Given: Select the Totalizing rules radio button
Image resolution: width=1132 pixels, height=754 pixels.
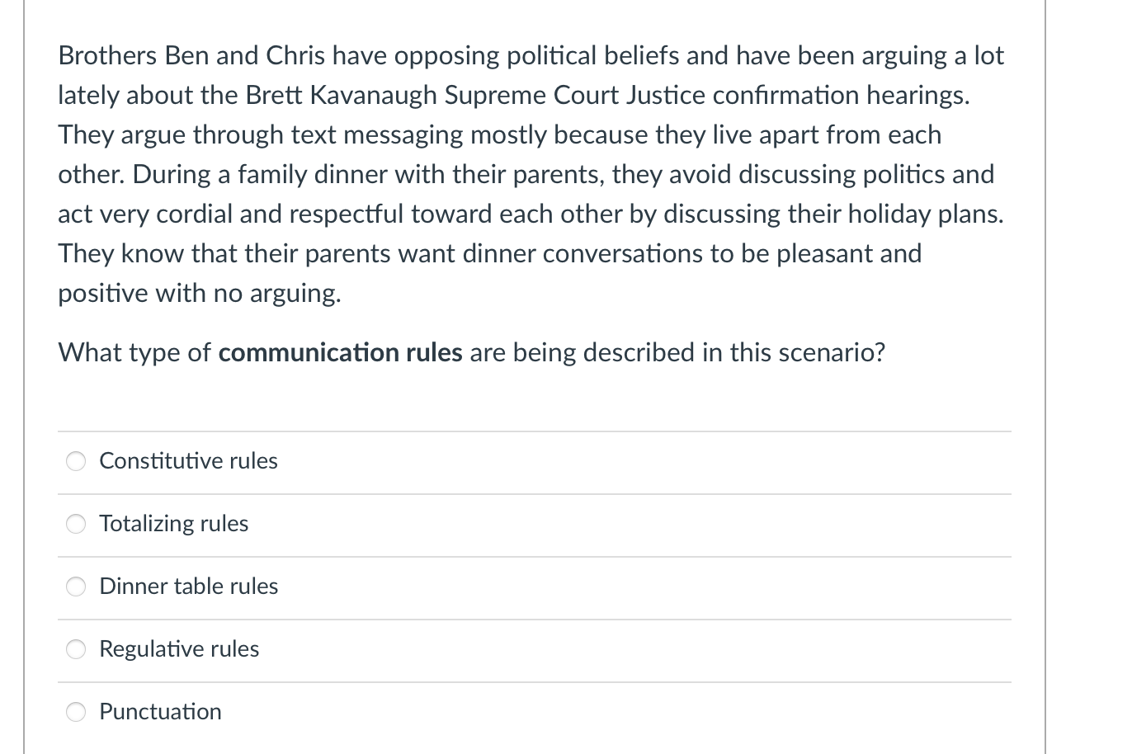Looking at the screenshot, I should click(x=75, y=524).
